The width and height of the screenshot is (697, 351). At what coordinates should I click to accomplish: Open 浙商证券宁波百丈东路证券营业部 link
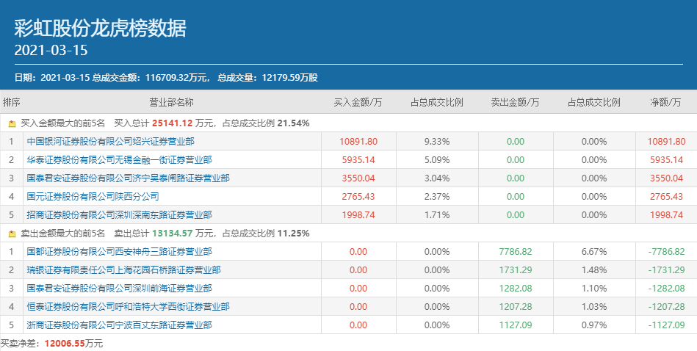[119, 325]
